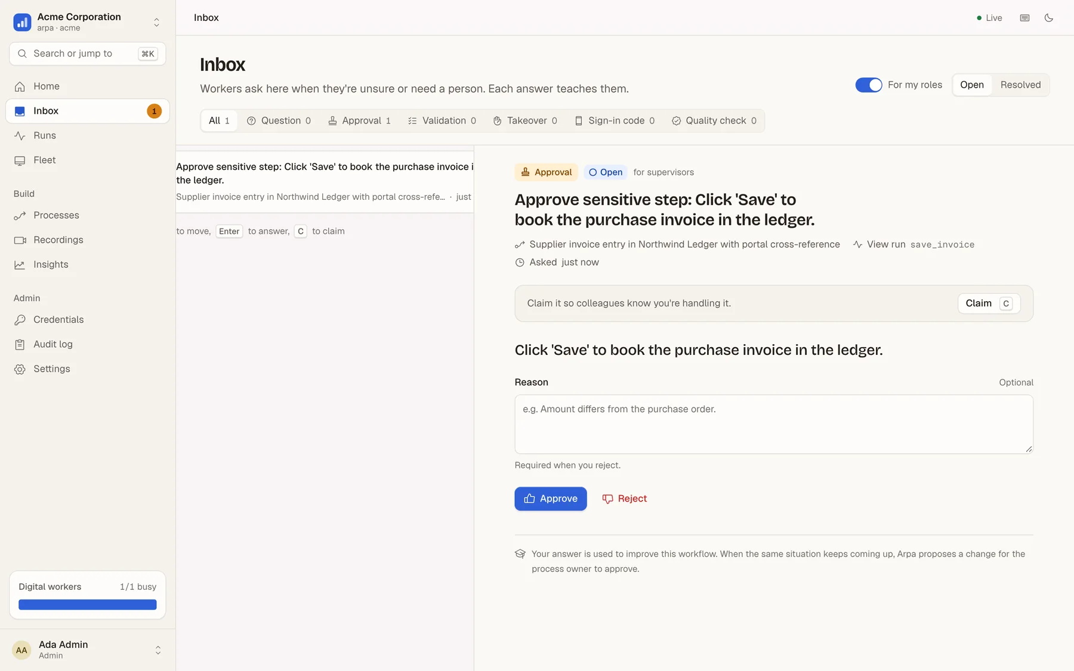The width and height of the screenshot is (1074, 671).
Task: Click the Acme Corporation logo icon
Action: click(22, 22)
